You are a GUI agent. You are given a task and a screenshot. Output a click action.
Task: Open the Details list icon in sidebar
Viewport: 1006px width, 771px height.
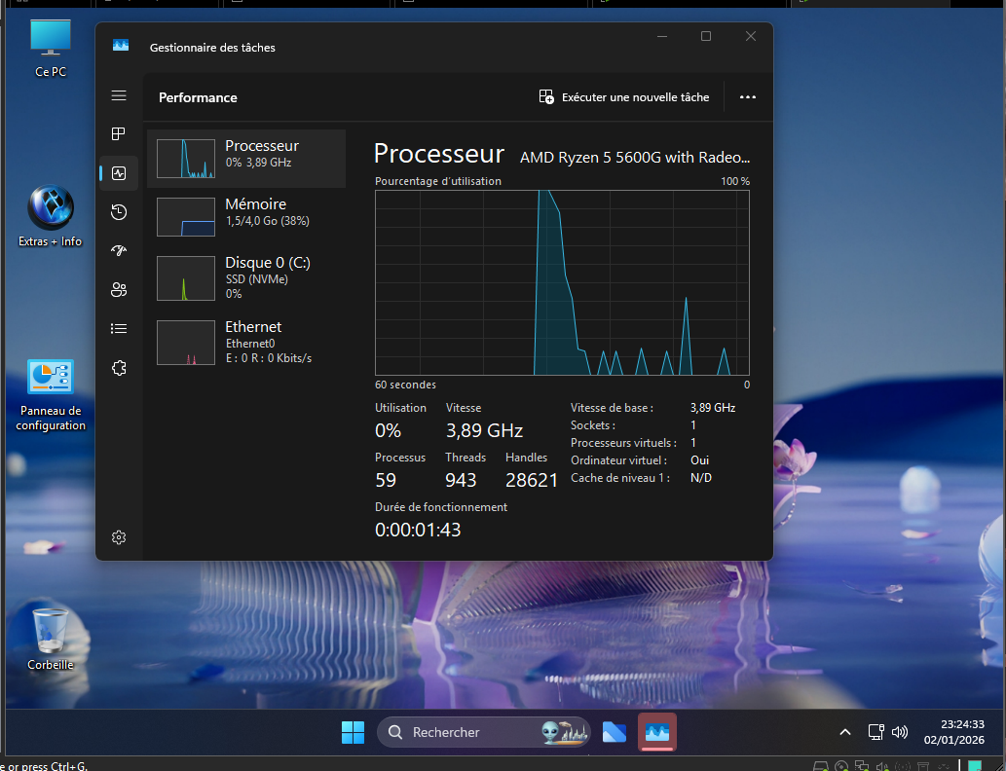[x=119, y=329]
